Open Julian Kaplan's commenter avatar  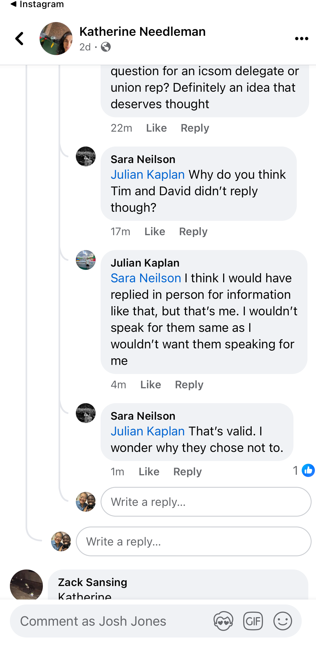coord(86,260)
